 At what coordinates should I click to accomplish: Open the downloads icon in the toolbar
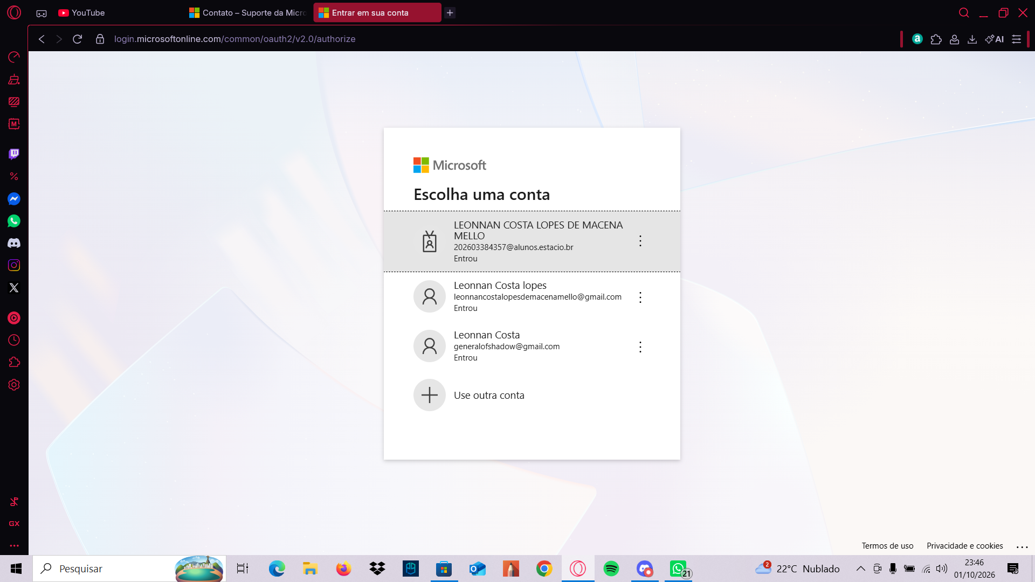[972, 39]
